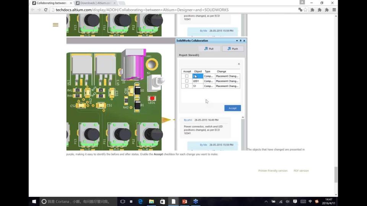Viewport: 367px width, 206px height.
Task: Click the Accept column header
Action: 187,71
